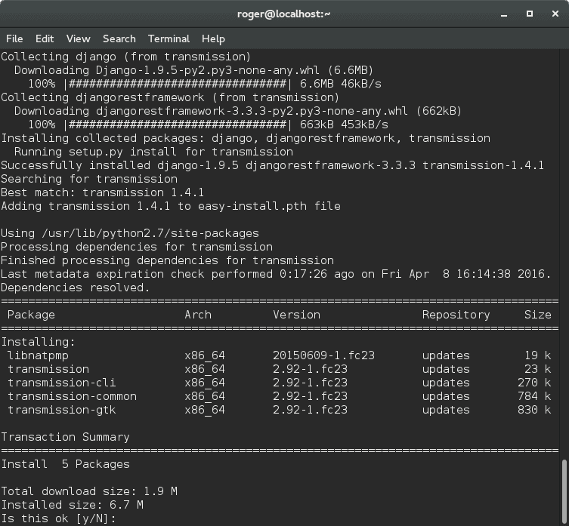Click the libnatpmp package name

point(38,355)
